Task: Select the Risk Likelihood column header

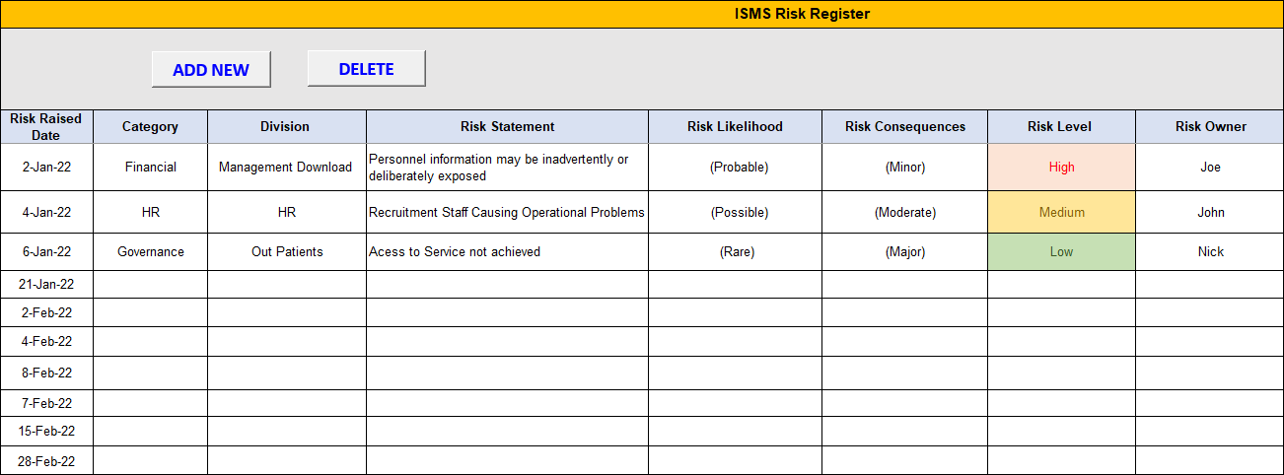Action: pyautogui.click(x=735, y=126)
